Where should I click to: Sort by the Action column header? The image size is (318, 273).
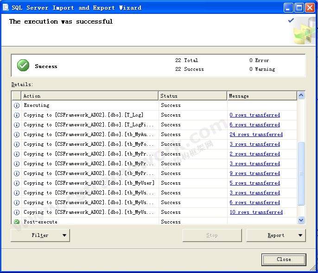pos(89,96)
